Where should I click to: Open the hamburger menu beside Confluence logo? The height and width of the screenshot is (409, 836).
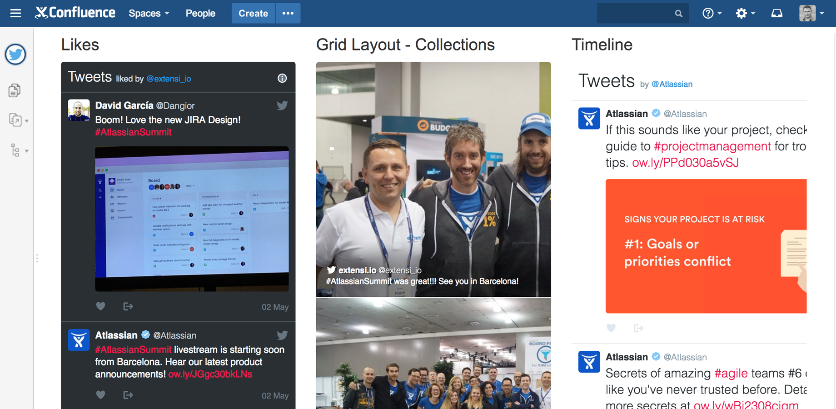(x=15, y=13)
